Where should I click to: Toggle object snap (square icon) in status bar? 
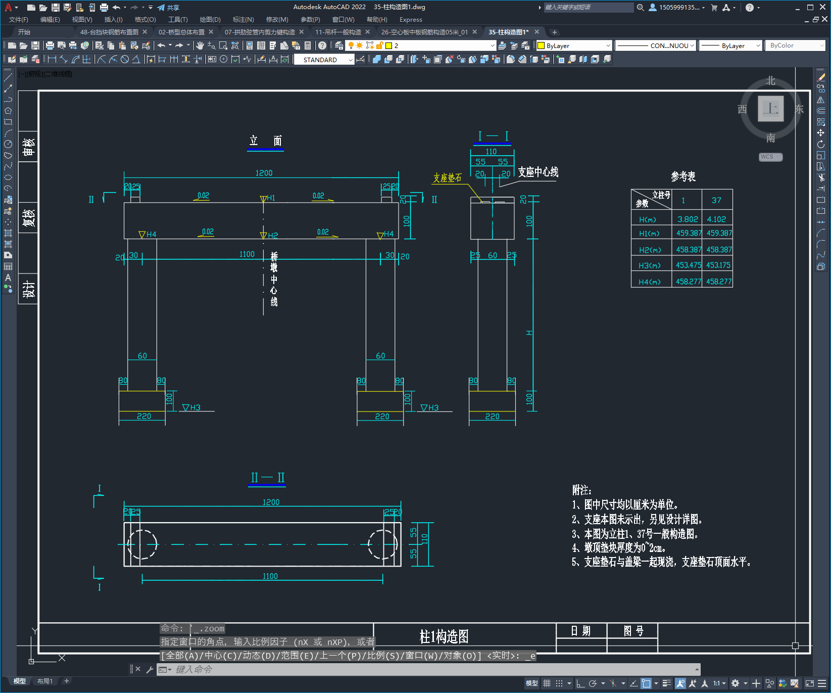point(646,683)
